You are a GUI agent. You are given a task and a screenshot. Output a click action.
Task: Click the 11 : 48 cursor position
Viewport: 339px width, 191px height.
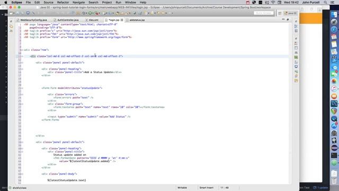(225, 188)
